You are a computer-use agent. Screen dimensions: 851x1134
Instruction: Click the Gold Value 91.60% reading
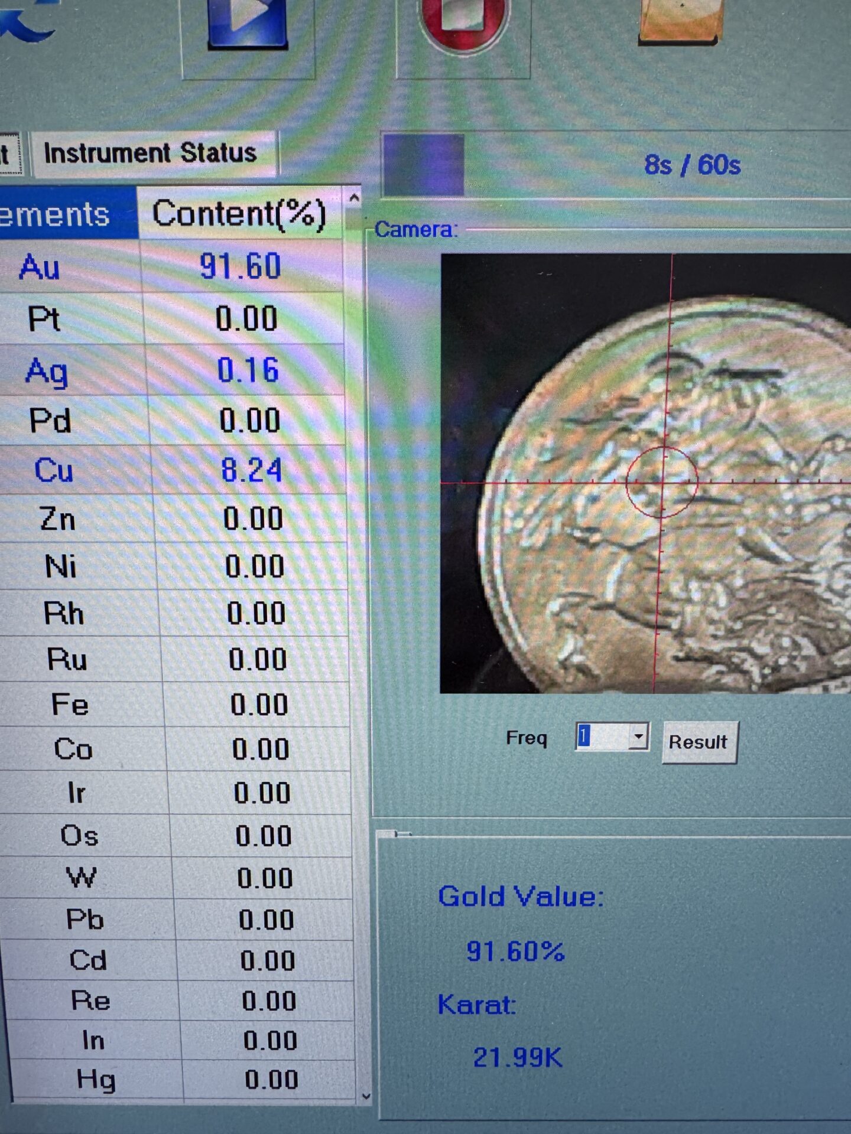pyautogui.click(x=515, y=951)
